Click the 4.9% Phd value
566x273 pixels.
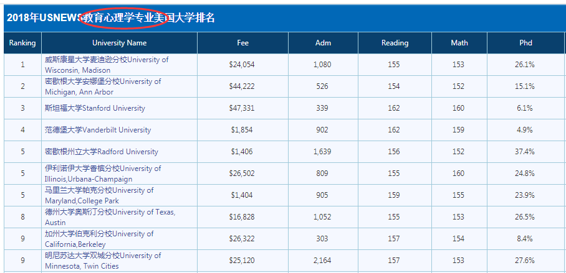525,130
